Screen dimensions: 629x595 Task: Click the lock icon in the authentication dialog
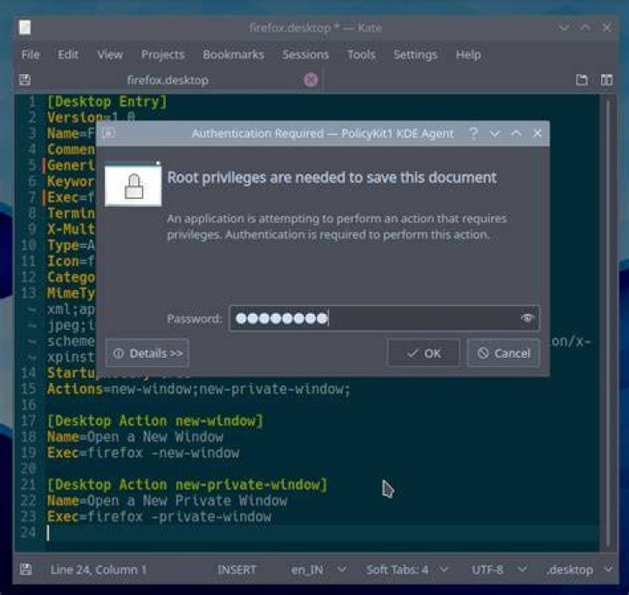133,186
